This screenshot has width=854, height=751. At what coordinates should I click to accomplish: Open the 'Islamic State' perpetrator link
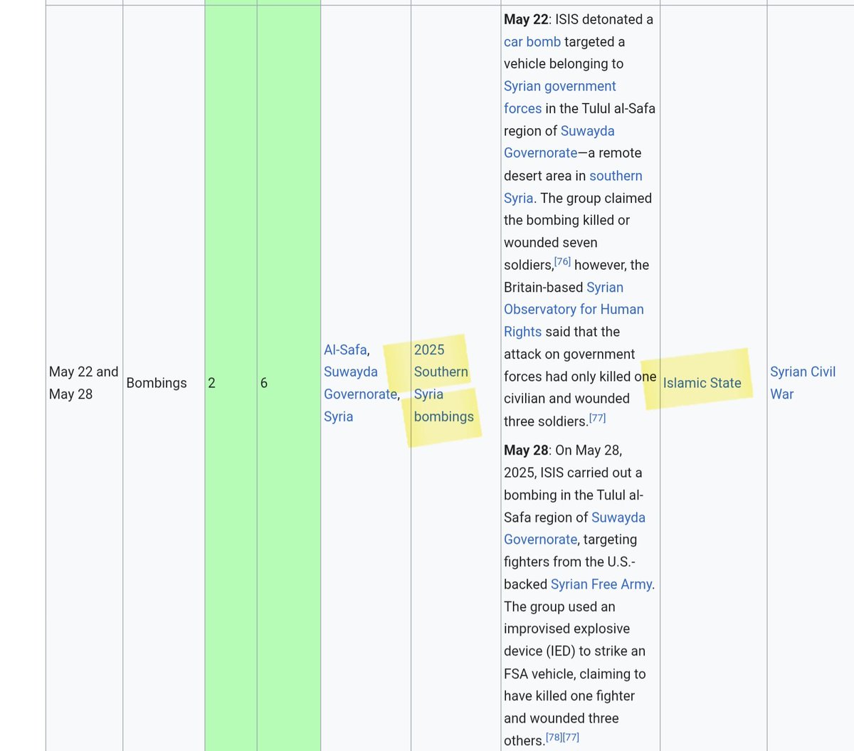[702, 383]
